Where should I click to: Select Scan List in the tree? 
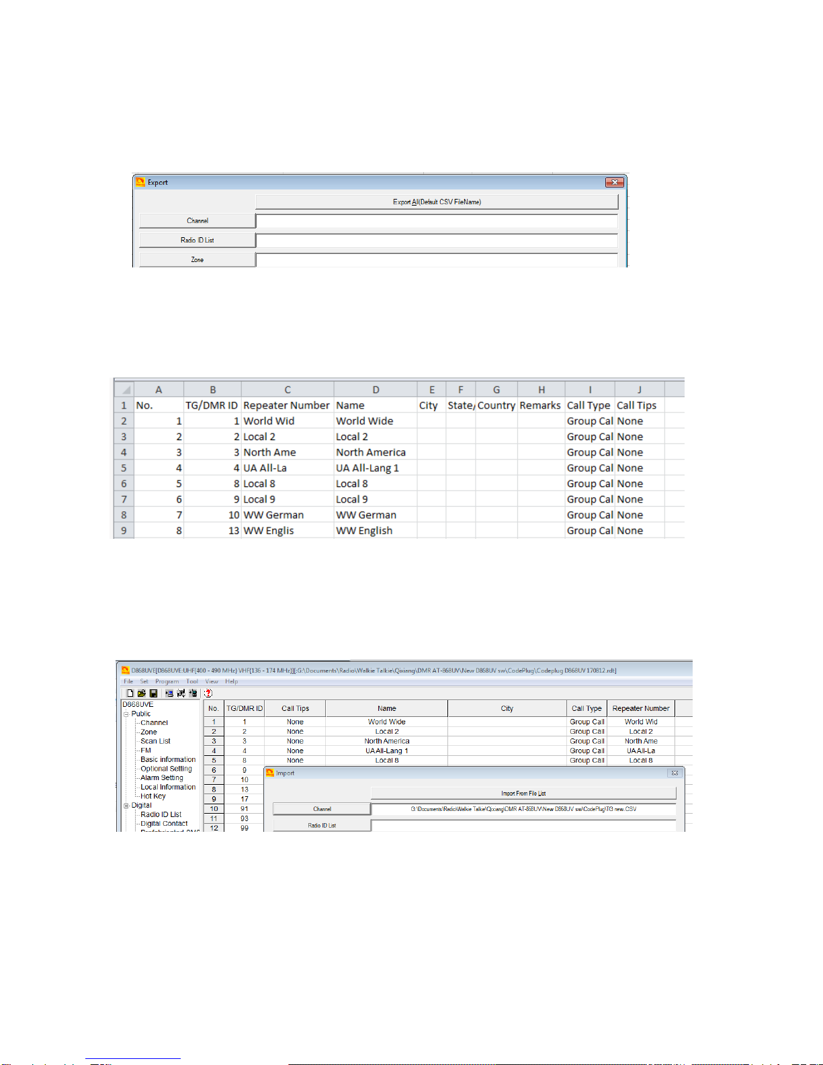tap(155, 741)
